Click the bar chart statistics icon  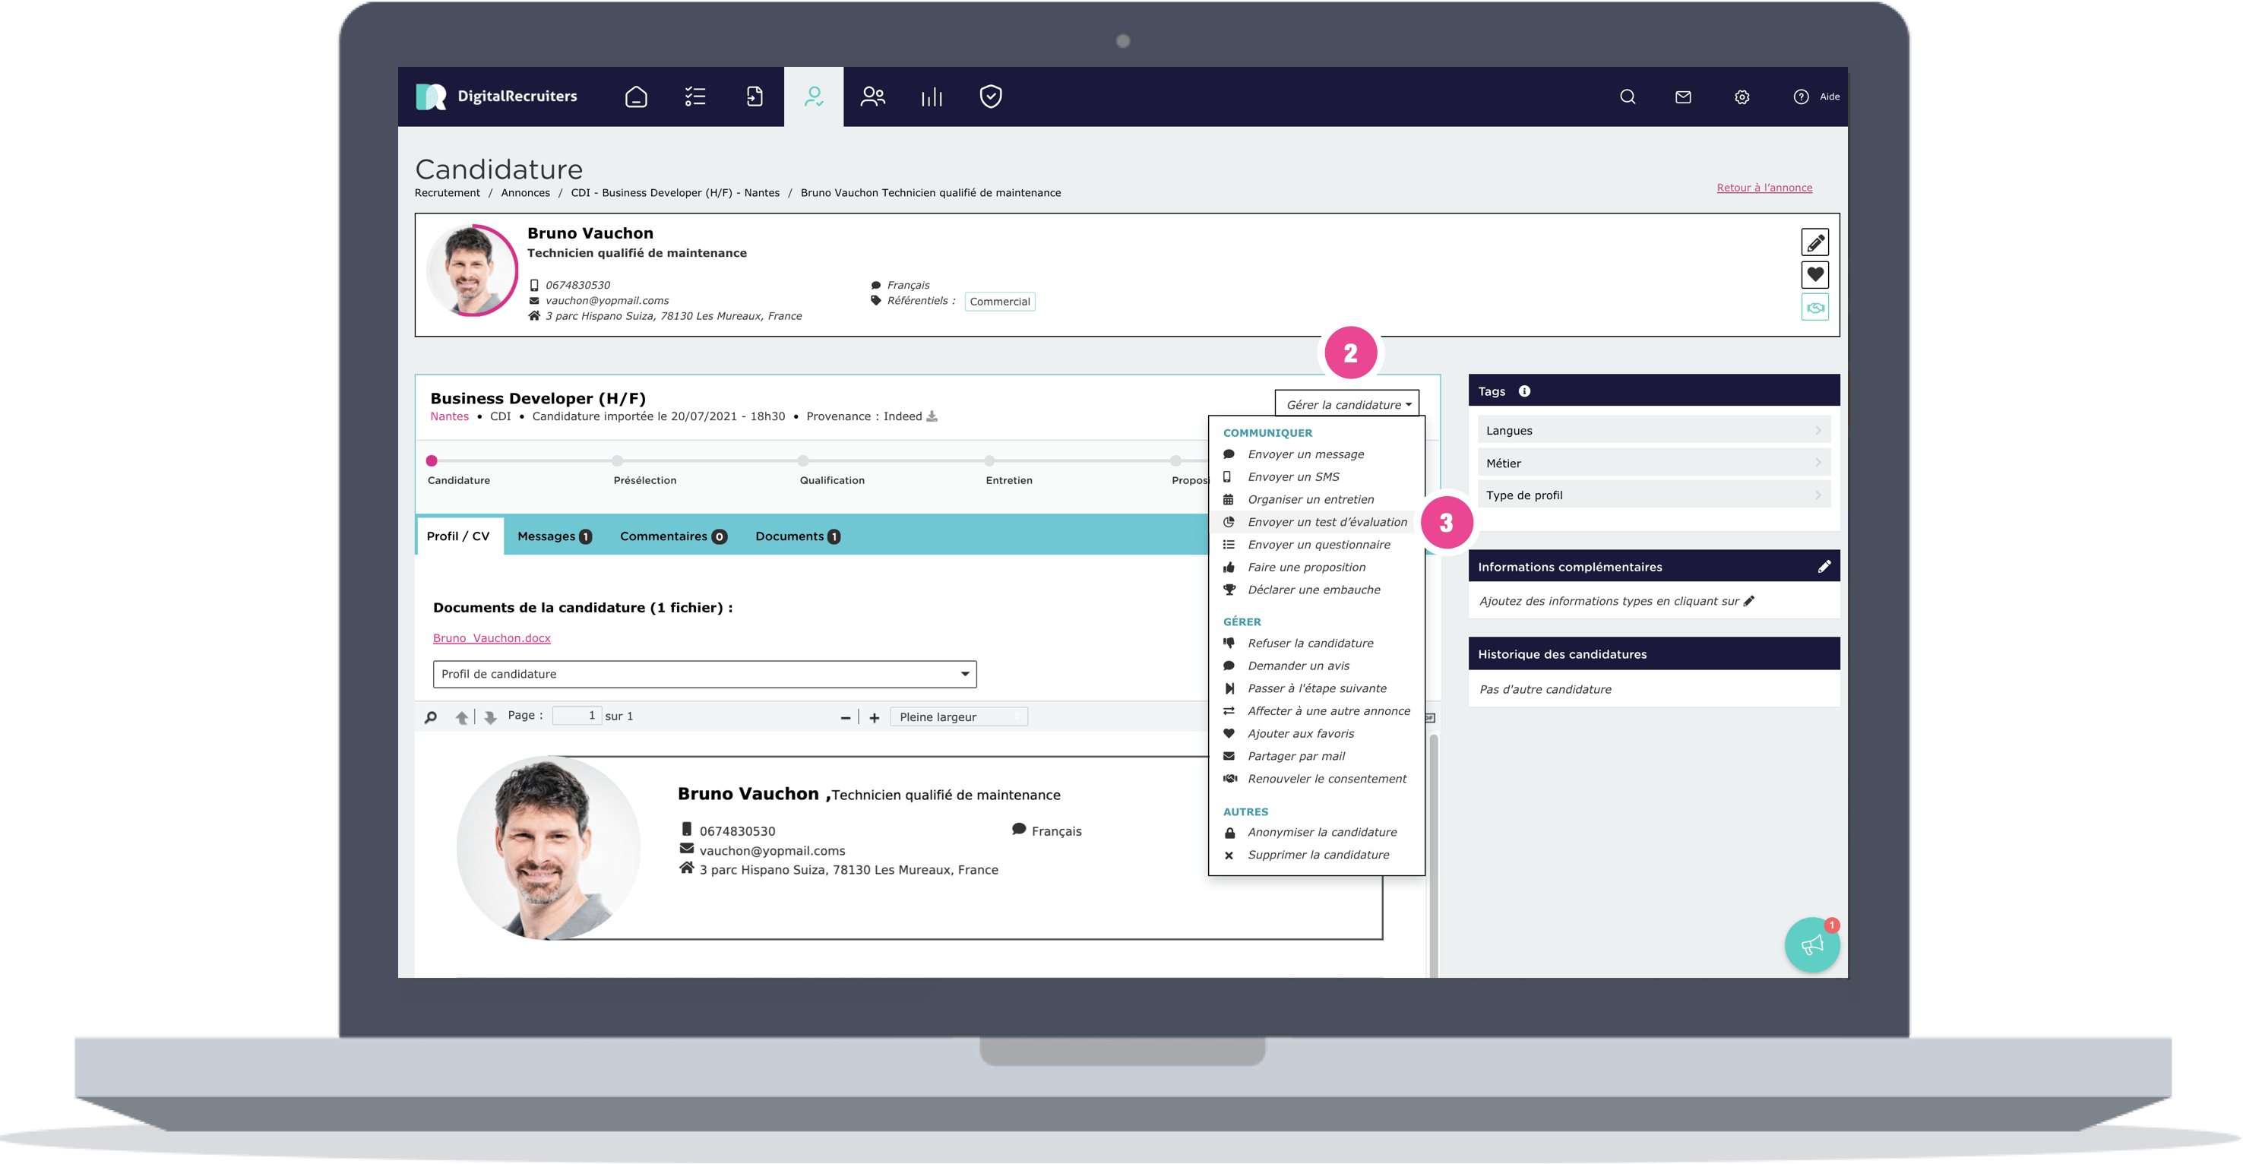coord(932,96)
